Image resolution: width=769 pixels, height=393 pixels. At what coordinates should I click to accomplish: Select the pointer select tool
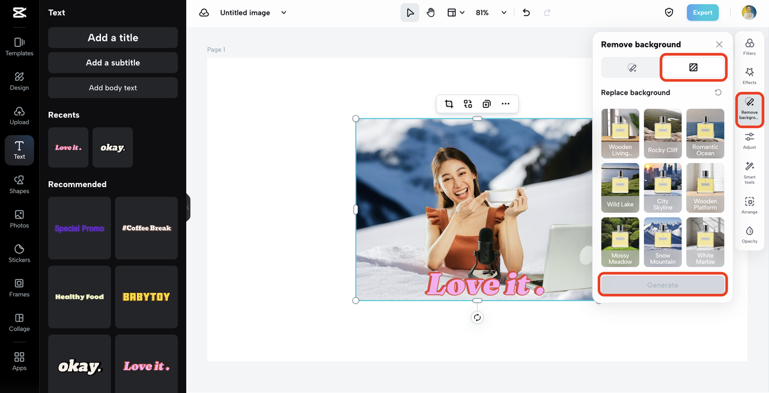410,13
